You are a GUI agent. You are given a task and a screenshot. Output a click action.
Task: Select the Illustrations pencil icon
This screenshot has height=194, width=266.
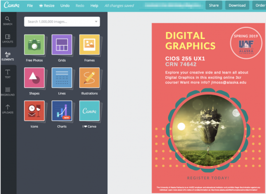coord(89,78)
